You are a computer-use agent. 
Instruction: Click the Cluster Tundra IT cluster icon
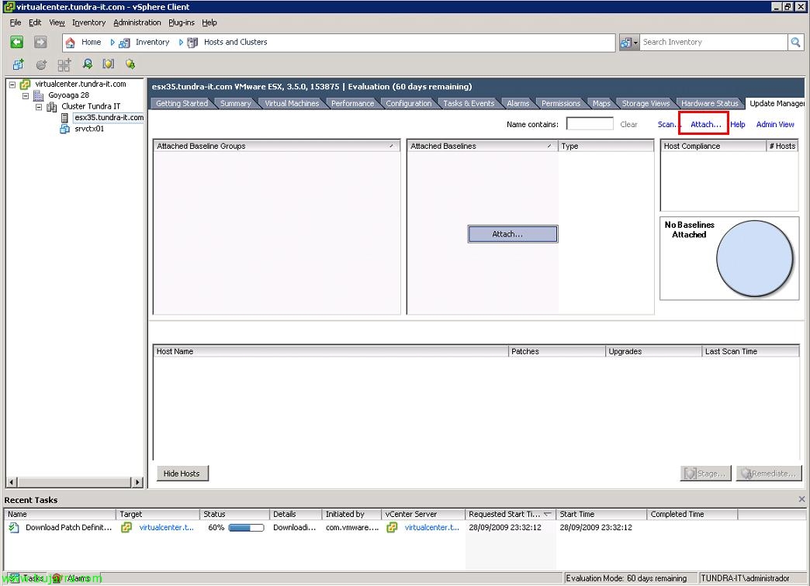coord(52,107)
